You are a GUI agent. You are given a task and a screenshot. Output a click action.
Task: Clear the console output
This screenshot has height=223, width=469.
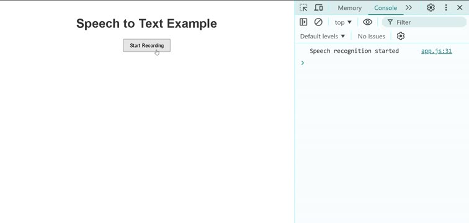coord(318,22)
